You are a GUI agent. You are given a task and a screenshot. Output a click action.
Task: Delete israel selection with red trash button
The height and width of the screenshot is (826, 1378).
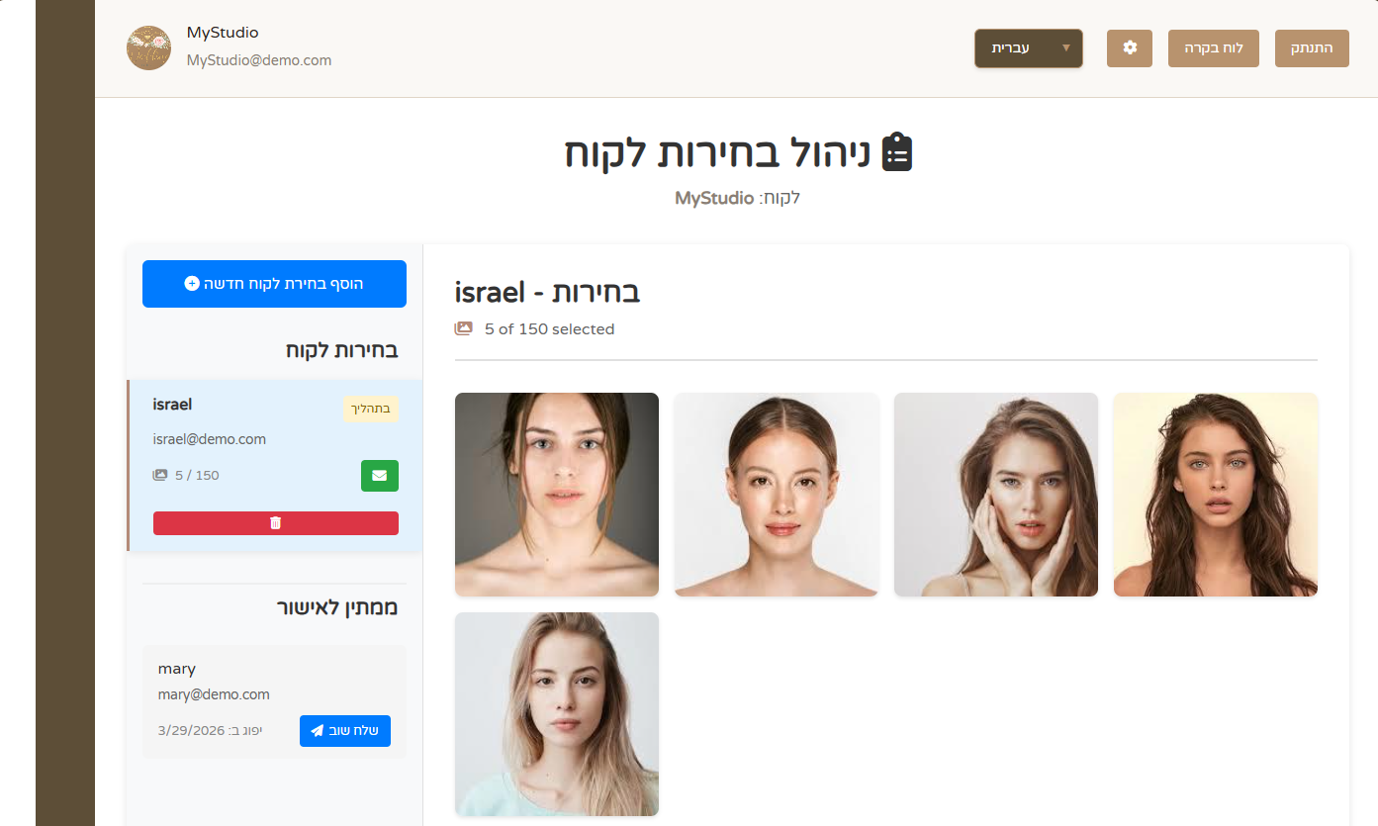[x=276, y=523]
